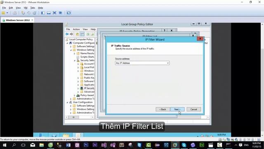Open VMware File menu
Screen dimensions: 264x149
click(x=4, y=8)
